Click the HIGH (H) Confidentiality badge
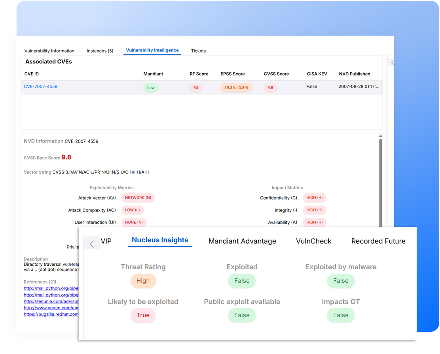This screenshot has height=354, width=440. 314,198
